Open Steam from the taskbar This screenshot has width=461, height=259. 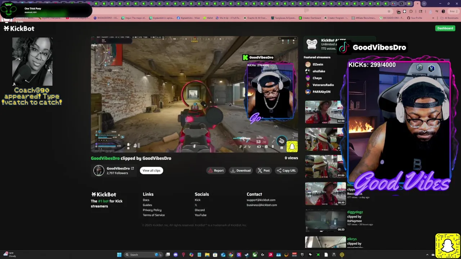[x=247, y=255]
